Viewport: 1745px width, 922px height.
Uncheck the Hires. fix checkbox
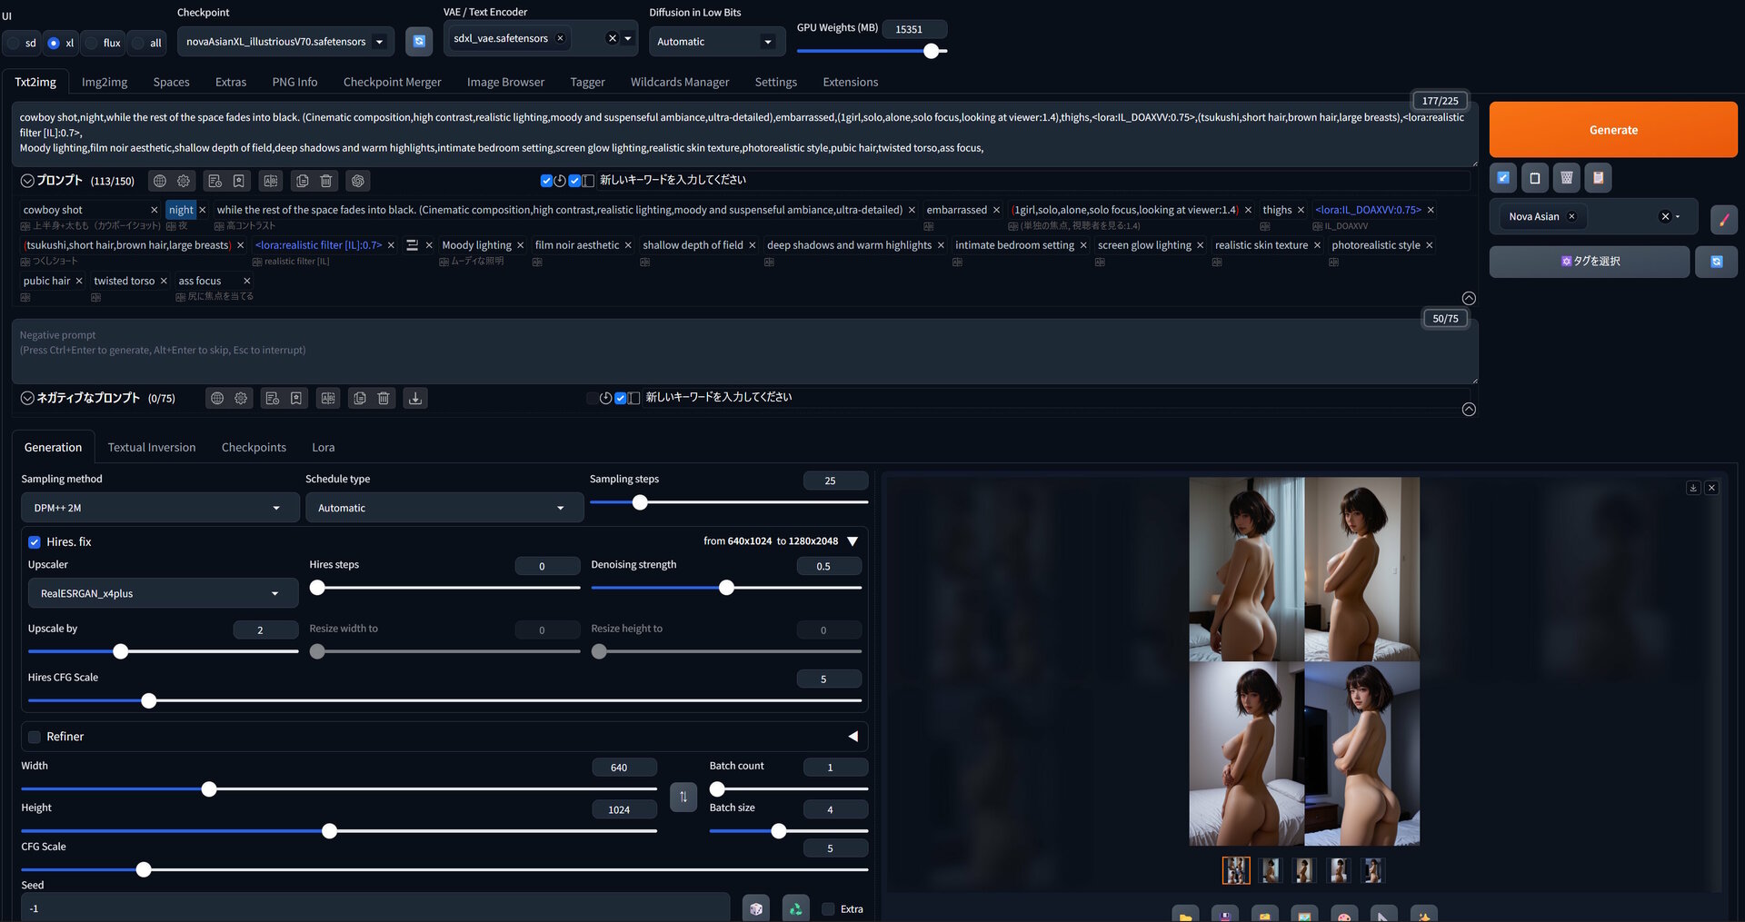35,542
